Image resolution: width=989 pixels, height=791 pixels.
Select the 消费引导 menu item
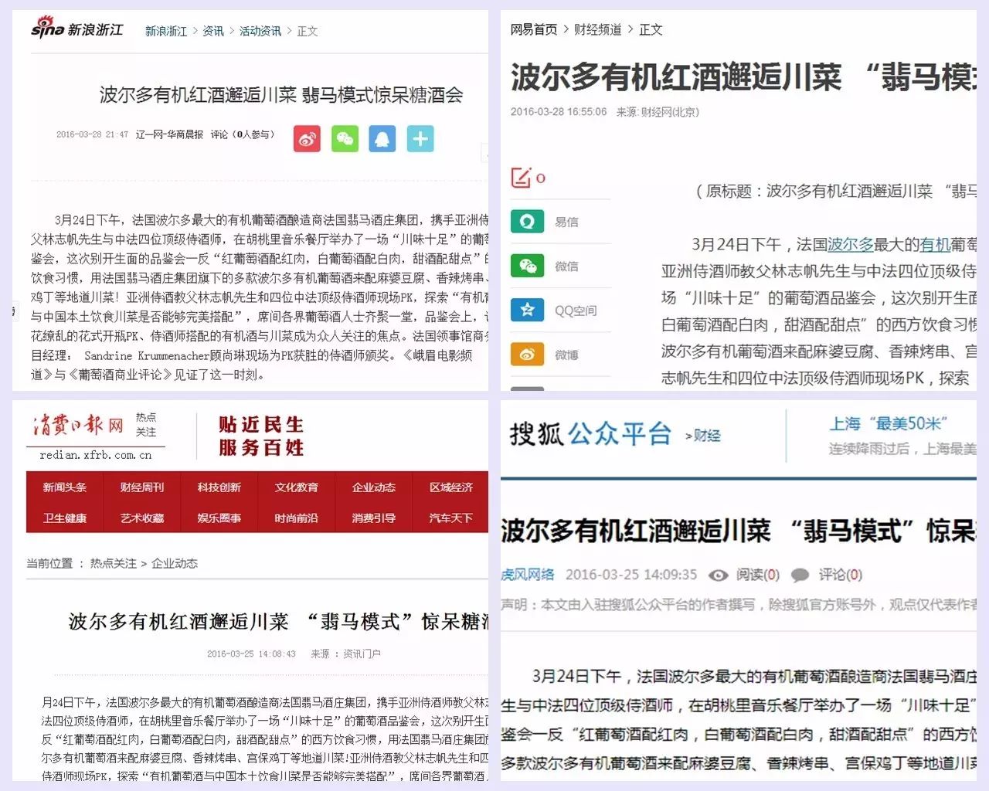[x=374, y=518]
